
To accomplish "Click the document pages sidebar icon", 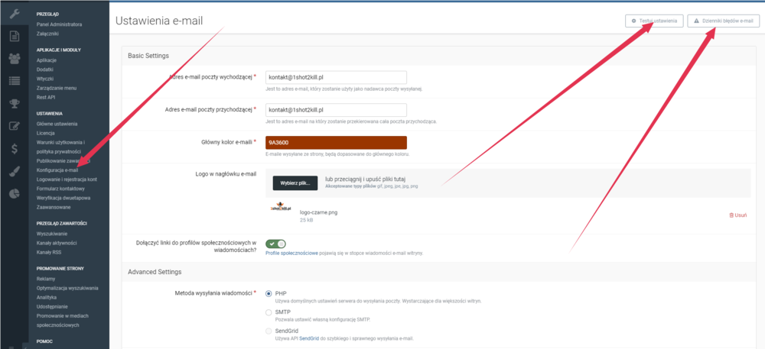I will 14,36.
